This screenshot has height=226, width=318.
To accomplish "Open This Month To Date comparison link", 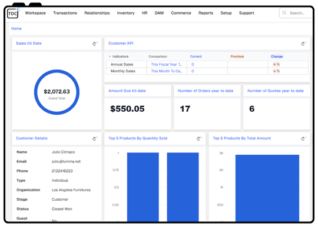I will click(x=166, y=71).
